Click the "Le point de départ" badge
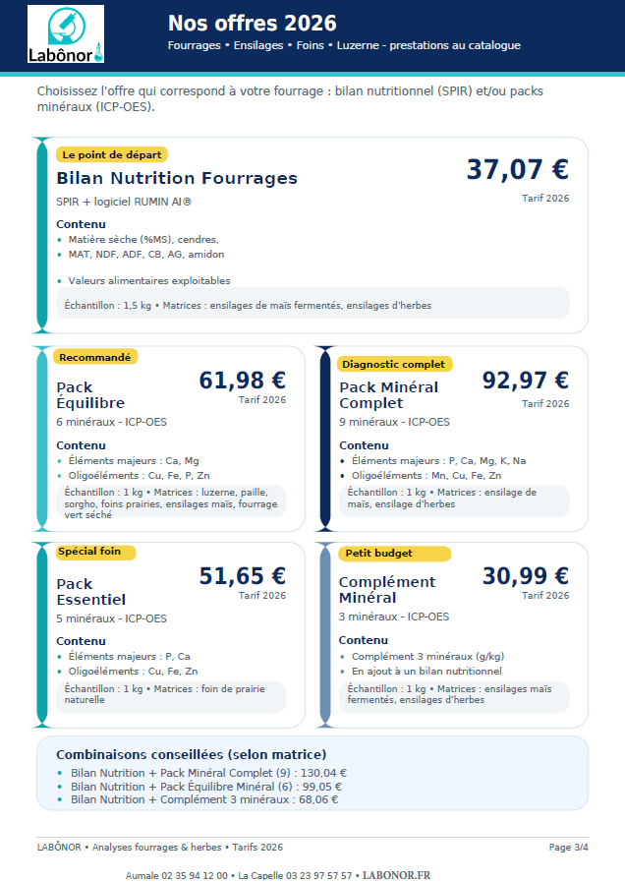Screen dimensions: 625x882 coord(111,154)
